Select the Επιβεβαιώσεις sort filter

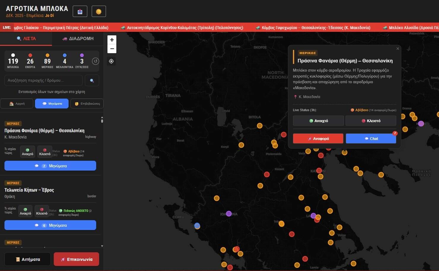[87, 104]
